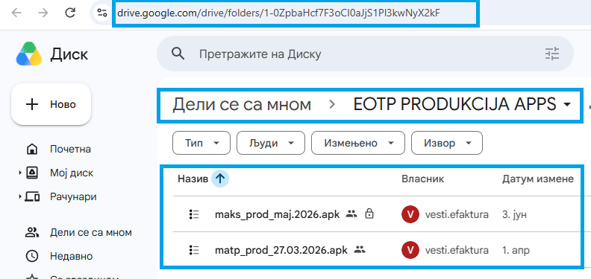Click the 1. апр modified date
This screenshot has height=279, width=591.
(516, 250)
